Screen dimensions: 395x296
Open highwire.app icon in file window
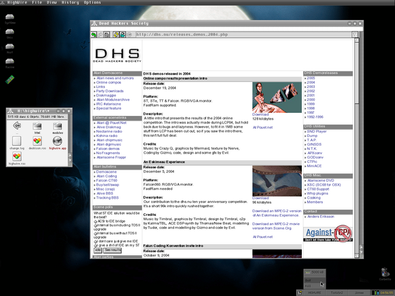point(57,143)
